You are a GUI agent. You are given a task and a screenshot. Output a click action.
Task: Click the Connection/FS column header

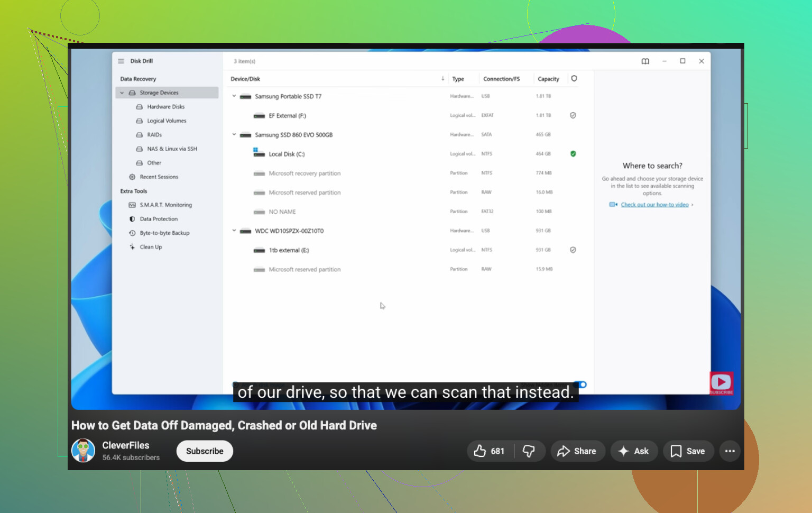click(x=501, y=79)
